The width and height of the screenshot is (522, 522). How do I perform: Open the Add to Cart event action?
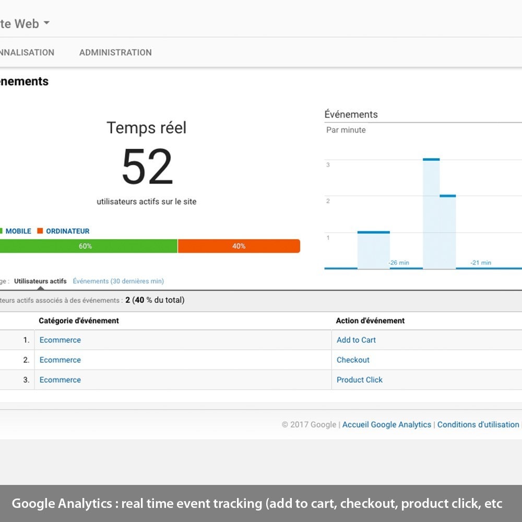pyautogui.click(x=356, y=340)
